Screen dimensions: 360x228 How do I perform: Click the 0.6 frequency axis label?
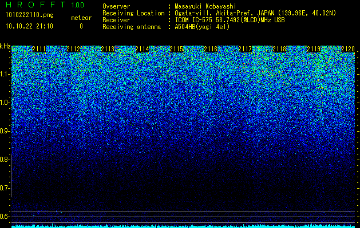(4, 217)
